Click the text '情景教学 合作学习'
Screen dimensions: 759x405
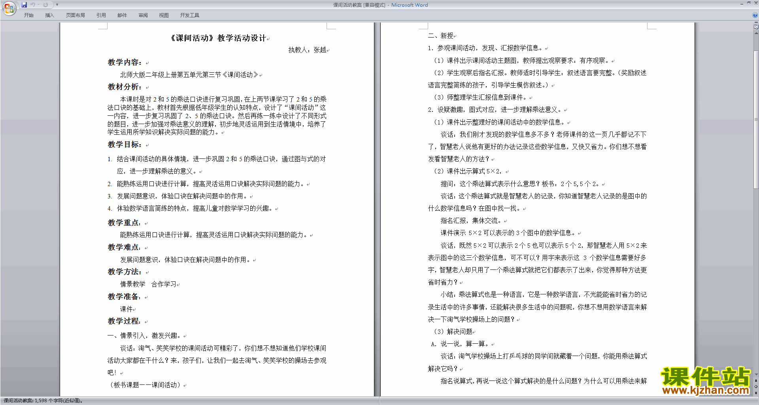[x=148, y=284]
